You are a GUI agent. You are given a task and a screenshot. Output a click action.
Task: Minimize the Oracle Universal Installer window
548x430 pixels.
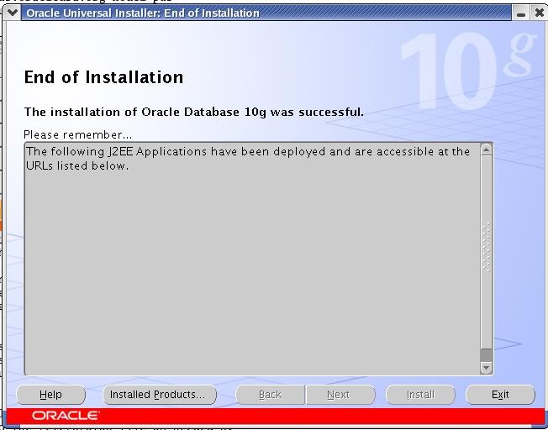[521, 13]
